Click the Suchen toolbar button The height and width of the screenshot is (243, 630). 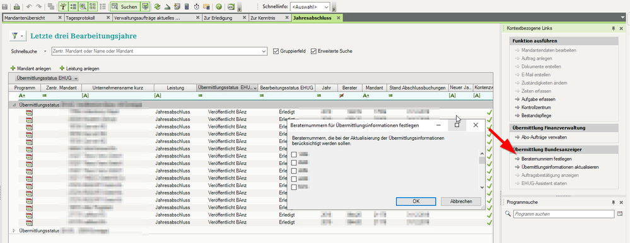click(x=125, y=7)
